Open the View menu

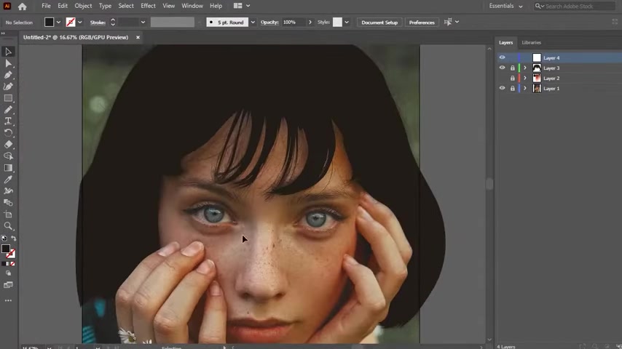[x=168, y=6]
